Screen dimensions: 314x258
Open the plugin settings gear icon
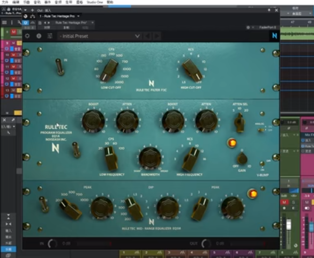coord(27,36)
